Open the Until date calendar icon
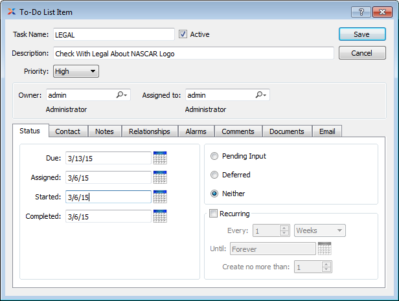The image size is (399, 301). [x=325, y=249]
